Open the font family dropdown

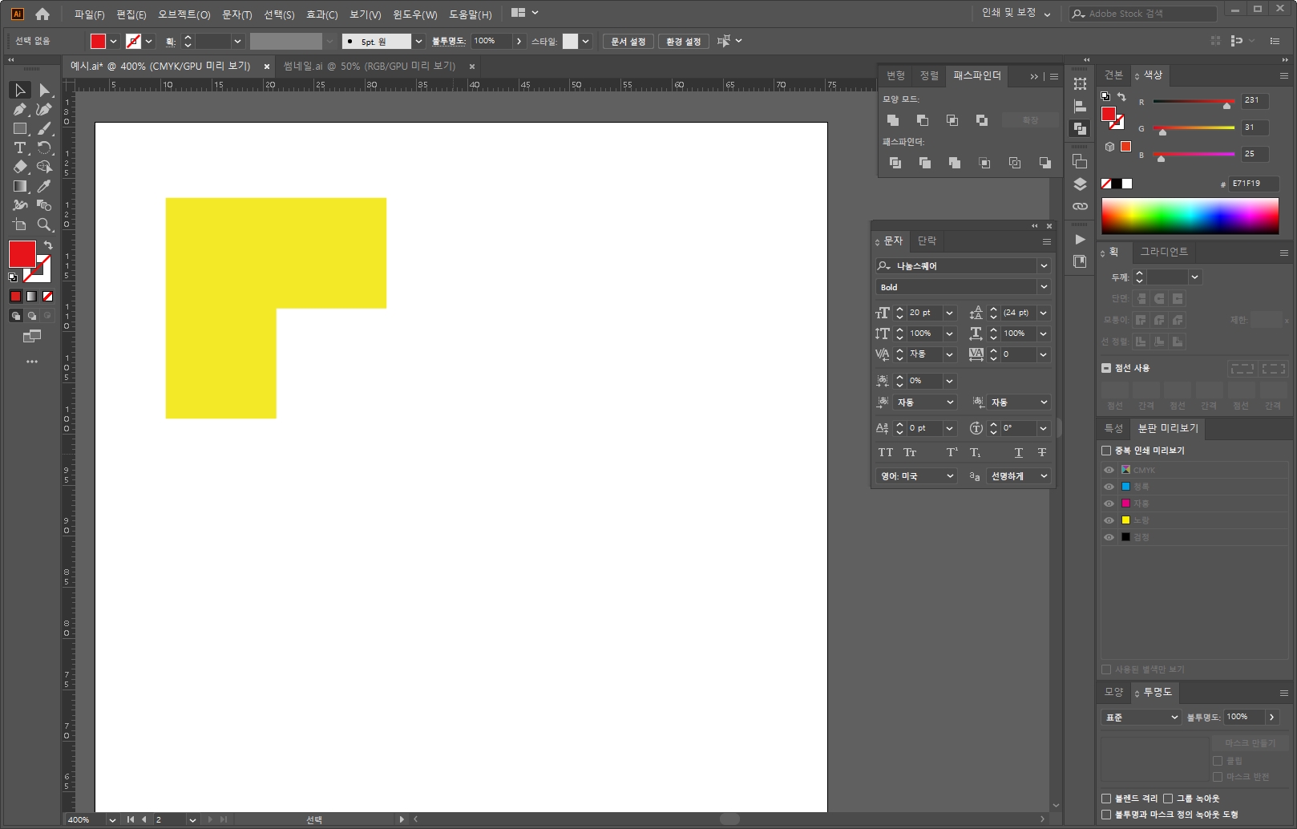click(x=1044, y=265)
